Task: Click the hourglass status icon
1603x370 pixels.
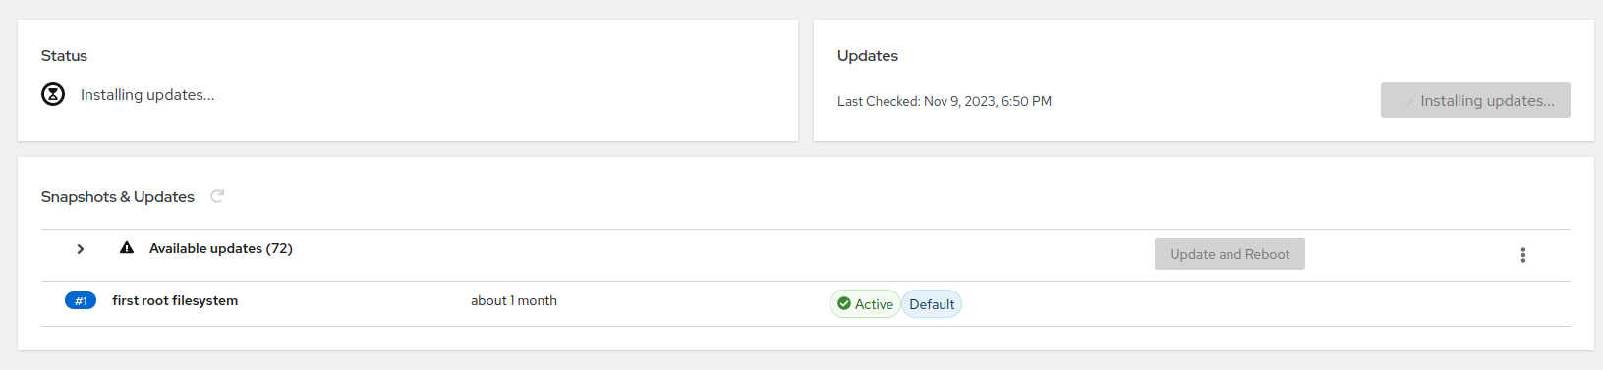Action: click(x=53, y=94)
